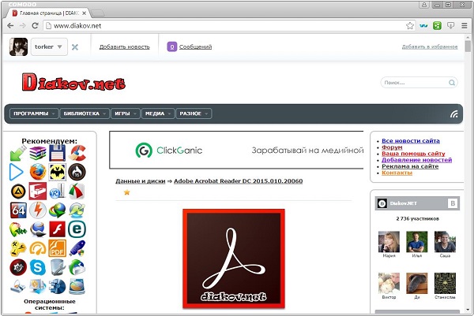Image resolution: width=474 pixels, height=316 pixels.
Task: Click the orange Foxit PDF icon
Action: point(58,248)
